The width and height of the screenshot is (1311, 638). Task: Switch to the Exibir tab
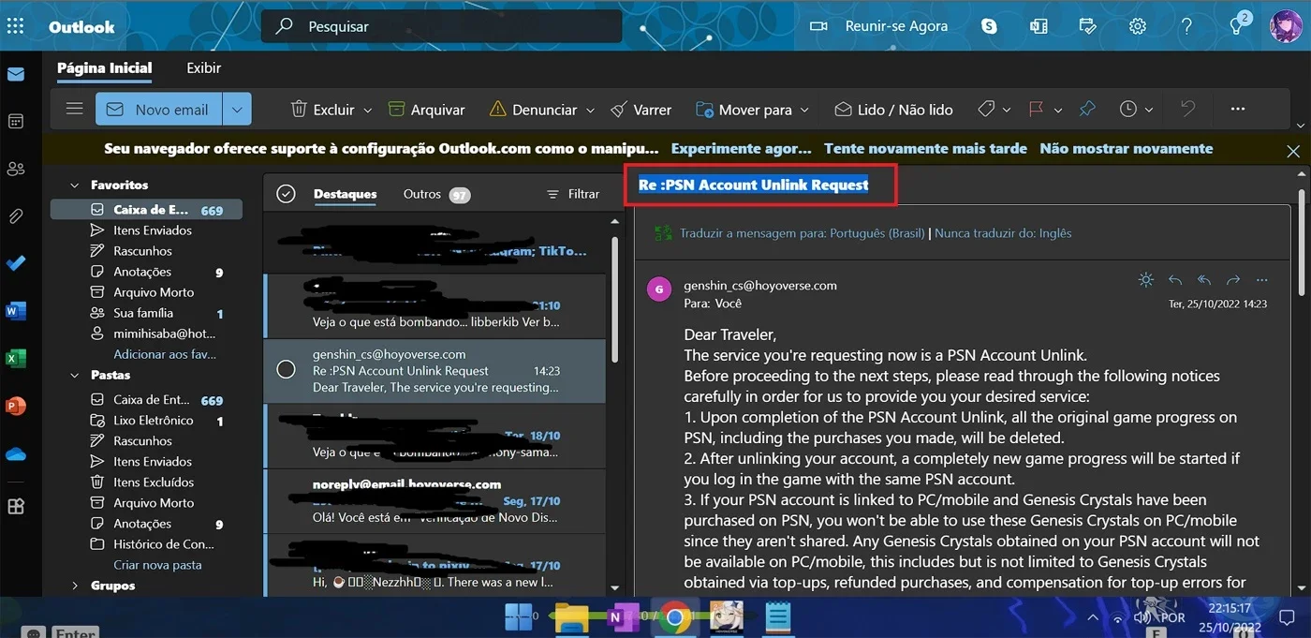click(203, 68)
